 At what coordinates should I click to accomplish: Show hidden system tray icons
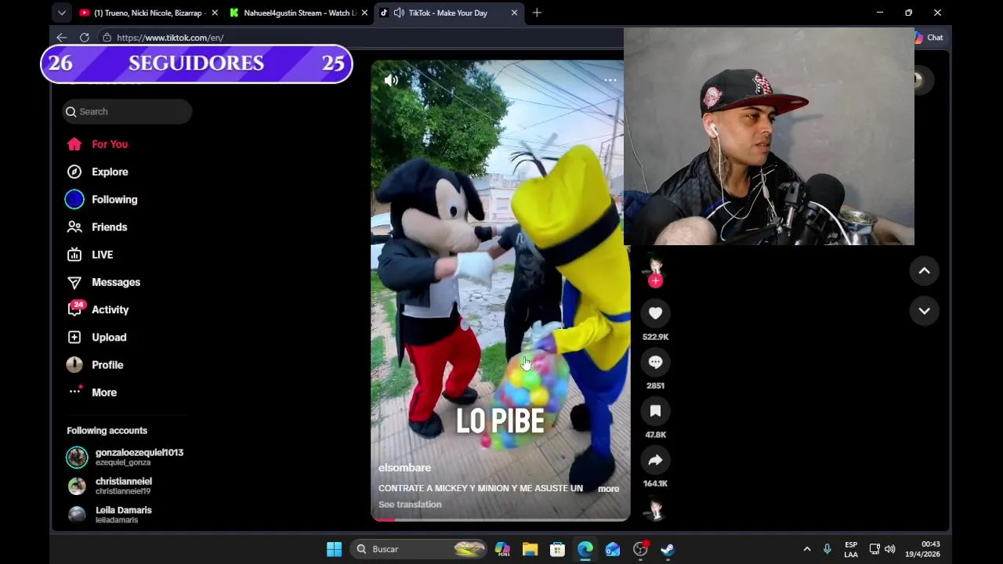tap(807, 549)
